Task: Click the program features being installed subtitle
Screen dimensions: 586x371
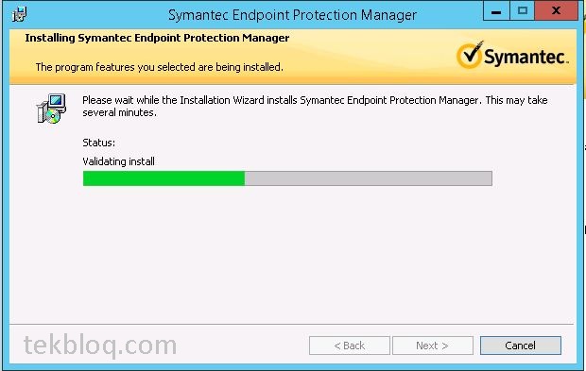Action: [160, 67]
